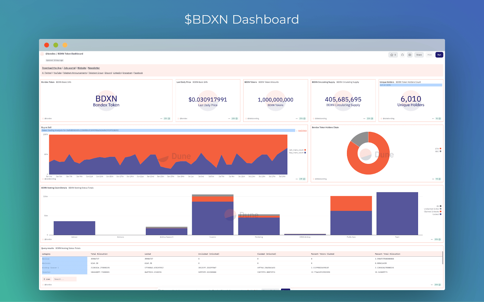Click @databonding author on Holders Chain card
Image resolution: width=484 pixels, height=302 pixels.
(321, 179)
